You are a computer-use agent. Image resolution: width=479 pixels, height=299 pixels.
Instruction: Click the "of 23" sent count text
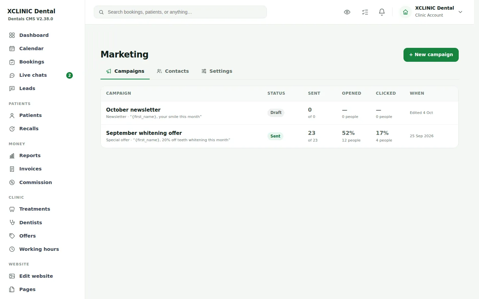coord(313,141)
